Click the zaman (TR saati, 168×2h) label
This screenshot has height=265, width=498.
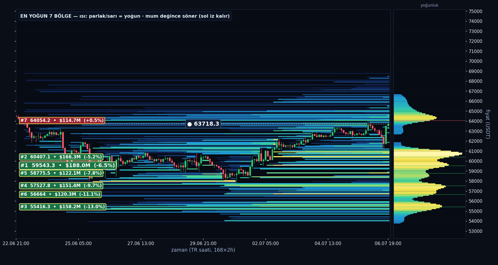point(203,250)
